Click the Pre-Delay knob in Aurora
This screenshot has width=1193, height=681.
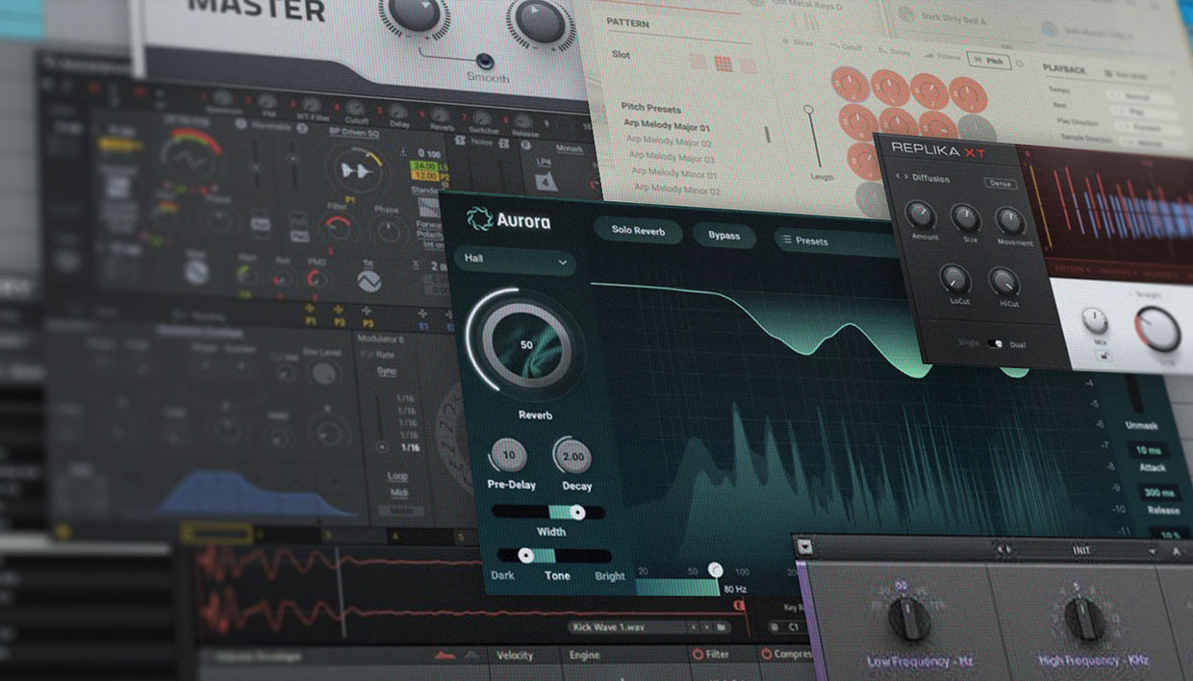(508, 455)
